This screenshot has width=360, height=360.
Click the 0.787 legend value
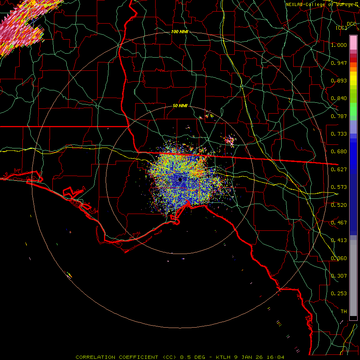point(339,116)
